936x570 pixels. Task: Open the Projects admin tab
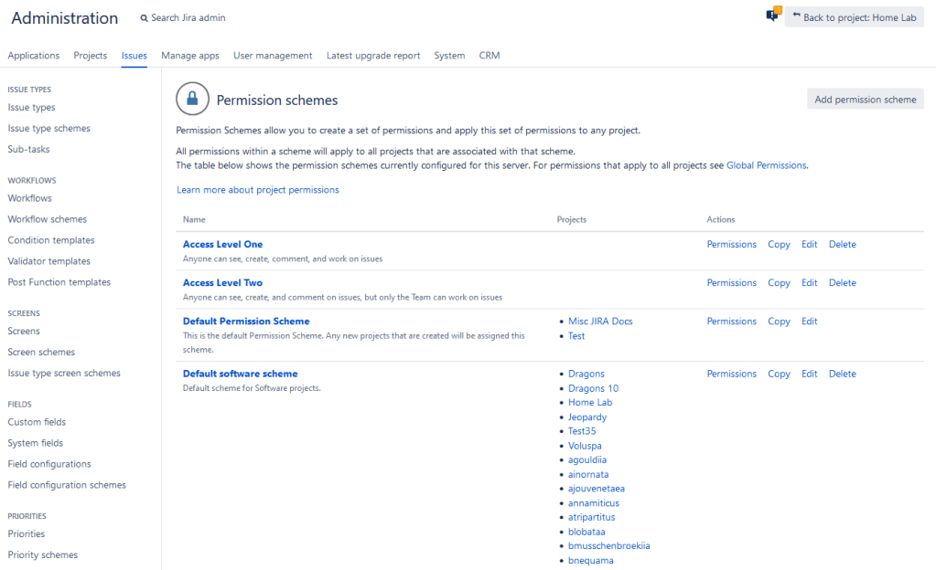click(x=91, y=56)
